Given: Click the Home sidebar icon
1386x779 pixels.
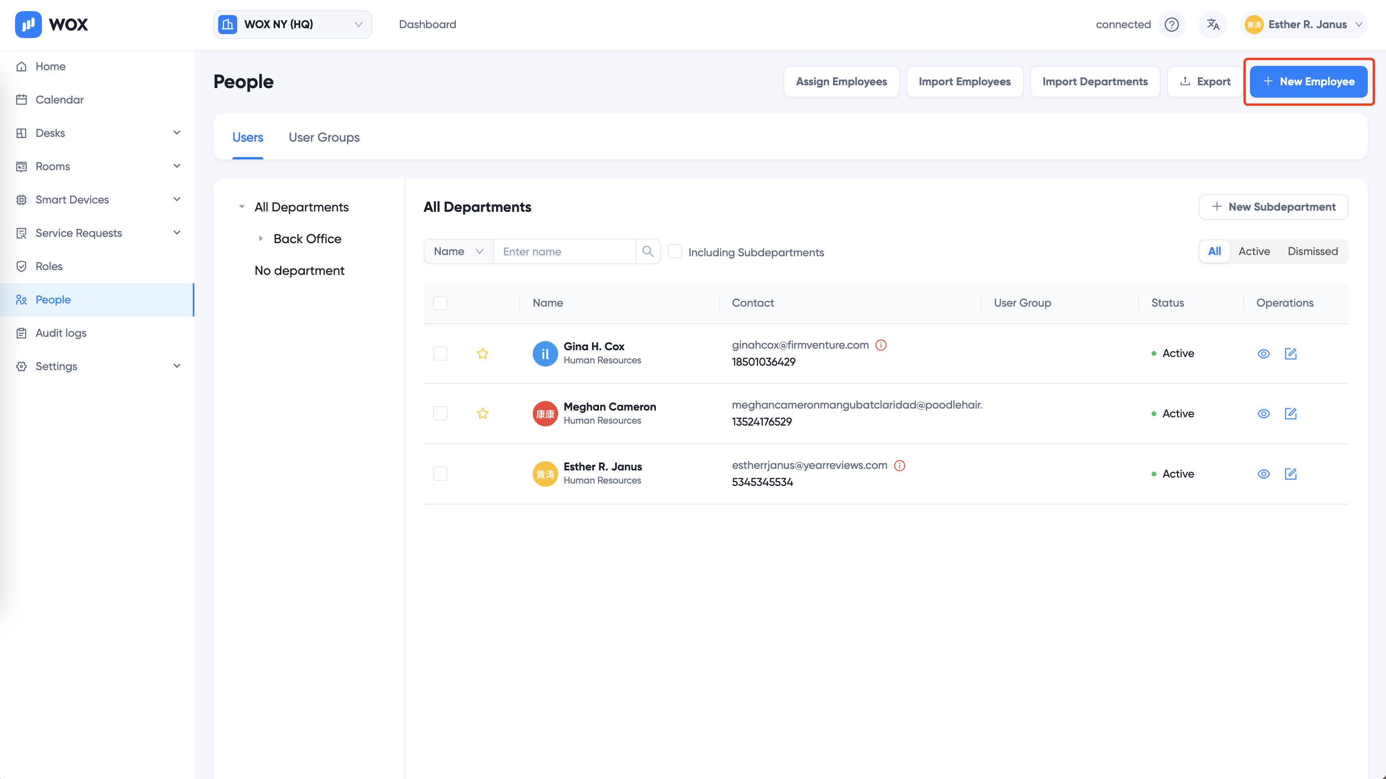Looking at the screenshot, I should (x=21, y=66).
